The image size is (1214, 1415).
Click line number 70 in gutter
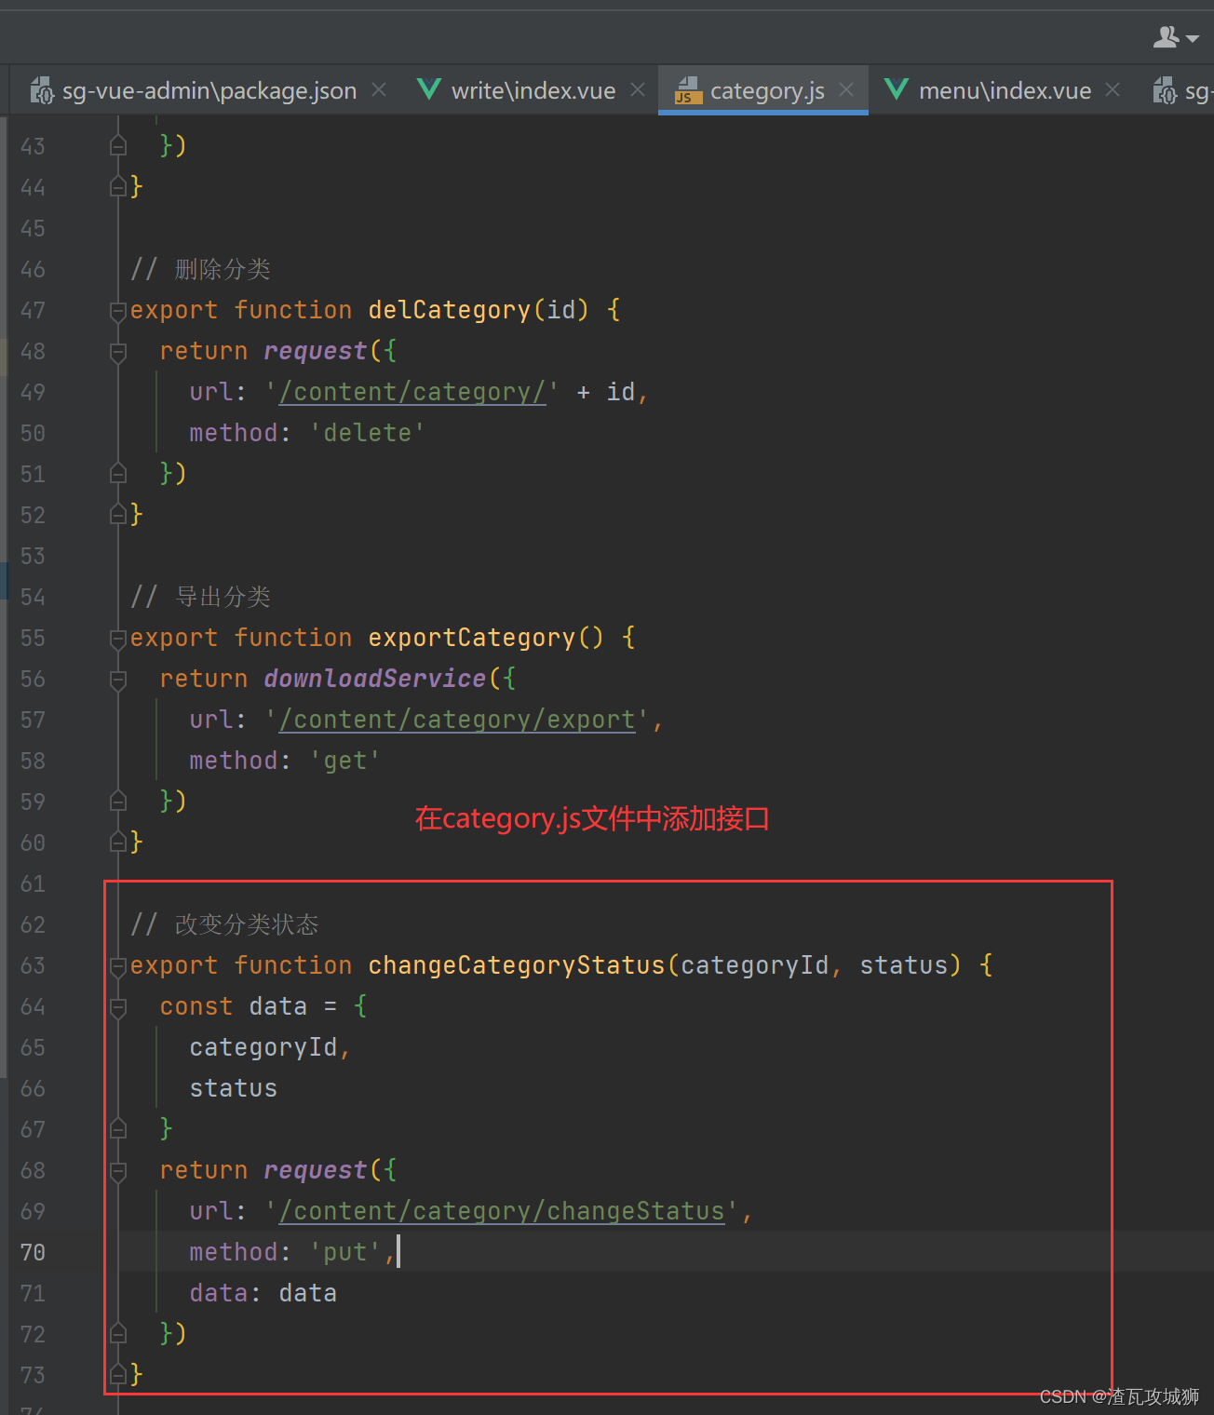pyautogui.click(x=33, y=1253)
